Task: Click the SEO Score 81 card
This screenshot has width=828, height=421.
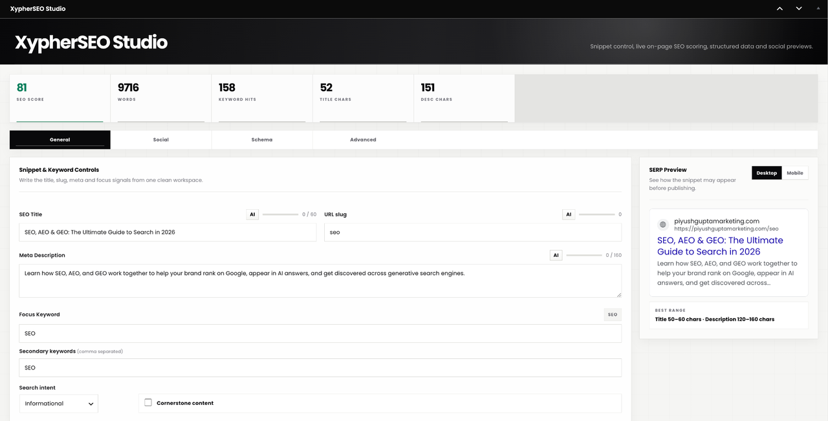Action: [60, 98]
